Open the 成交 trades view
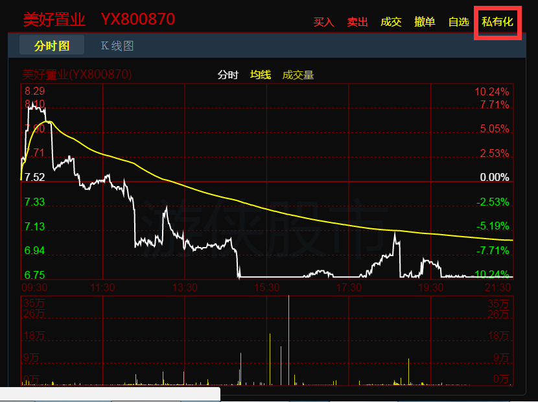 click(x=391, y=22)
